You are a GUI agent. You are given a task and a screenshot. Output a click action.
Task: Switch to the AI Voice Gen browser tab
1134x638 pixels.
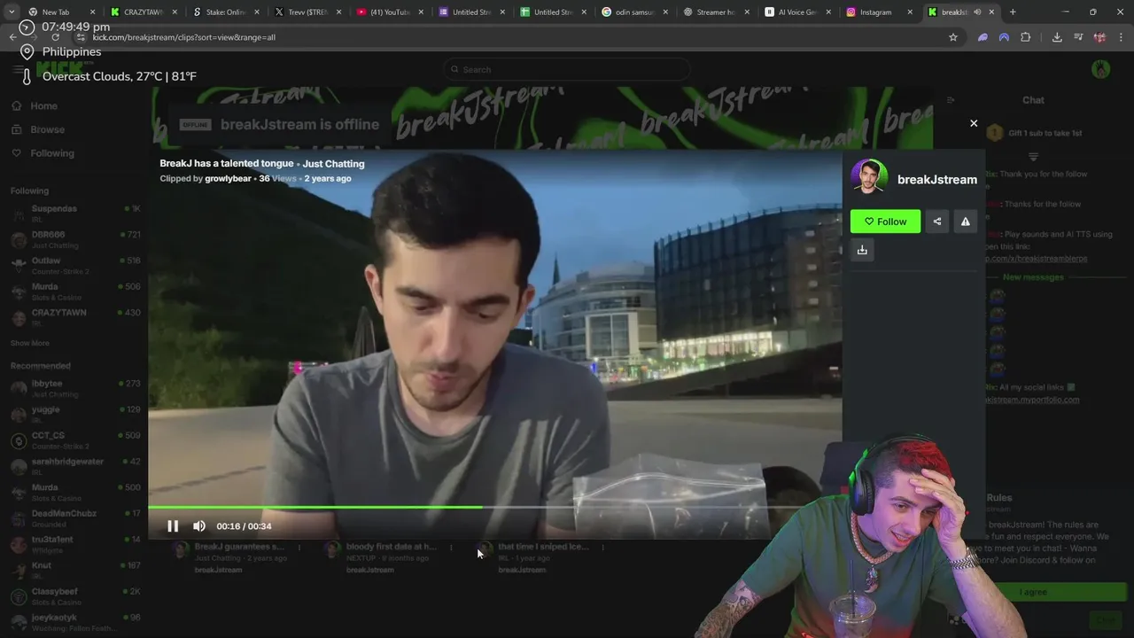tap(796, 12)
